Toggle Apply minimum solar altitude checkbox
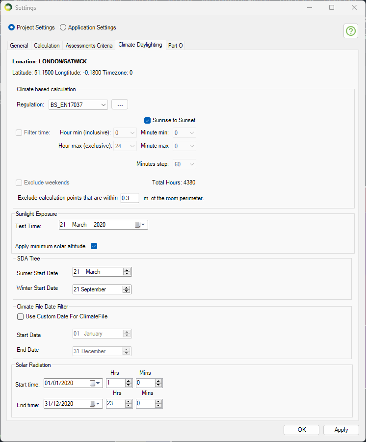The height and width of the screenshot is (442, 366). [x=94, y=246]
